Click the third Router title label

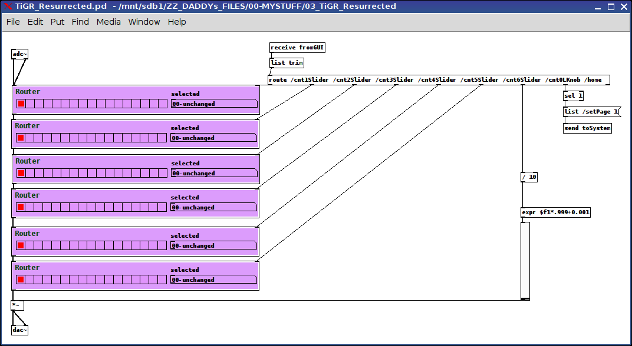coord(28,161)
